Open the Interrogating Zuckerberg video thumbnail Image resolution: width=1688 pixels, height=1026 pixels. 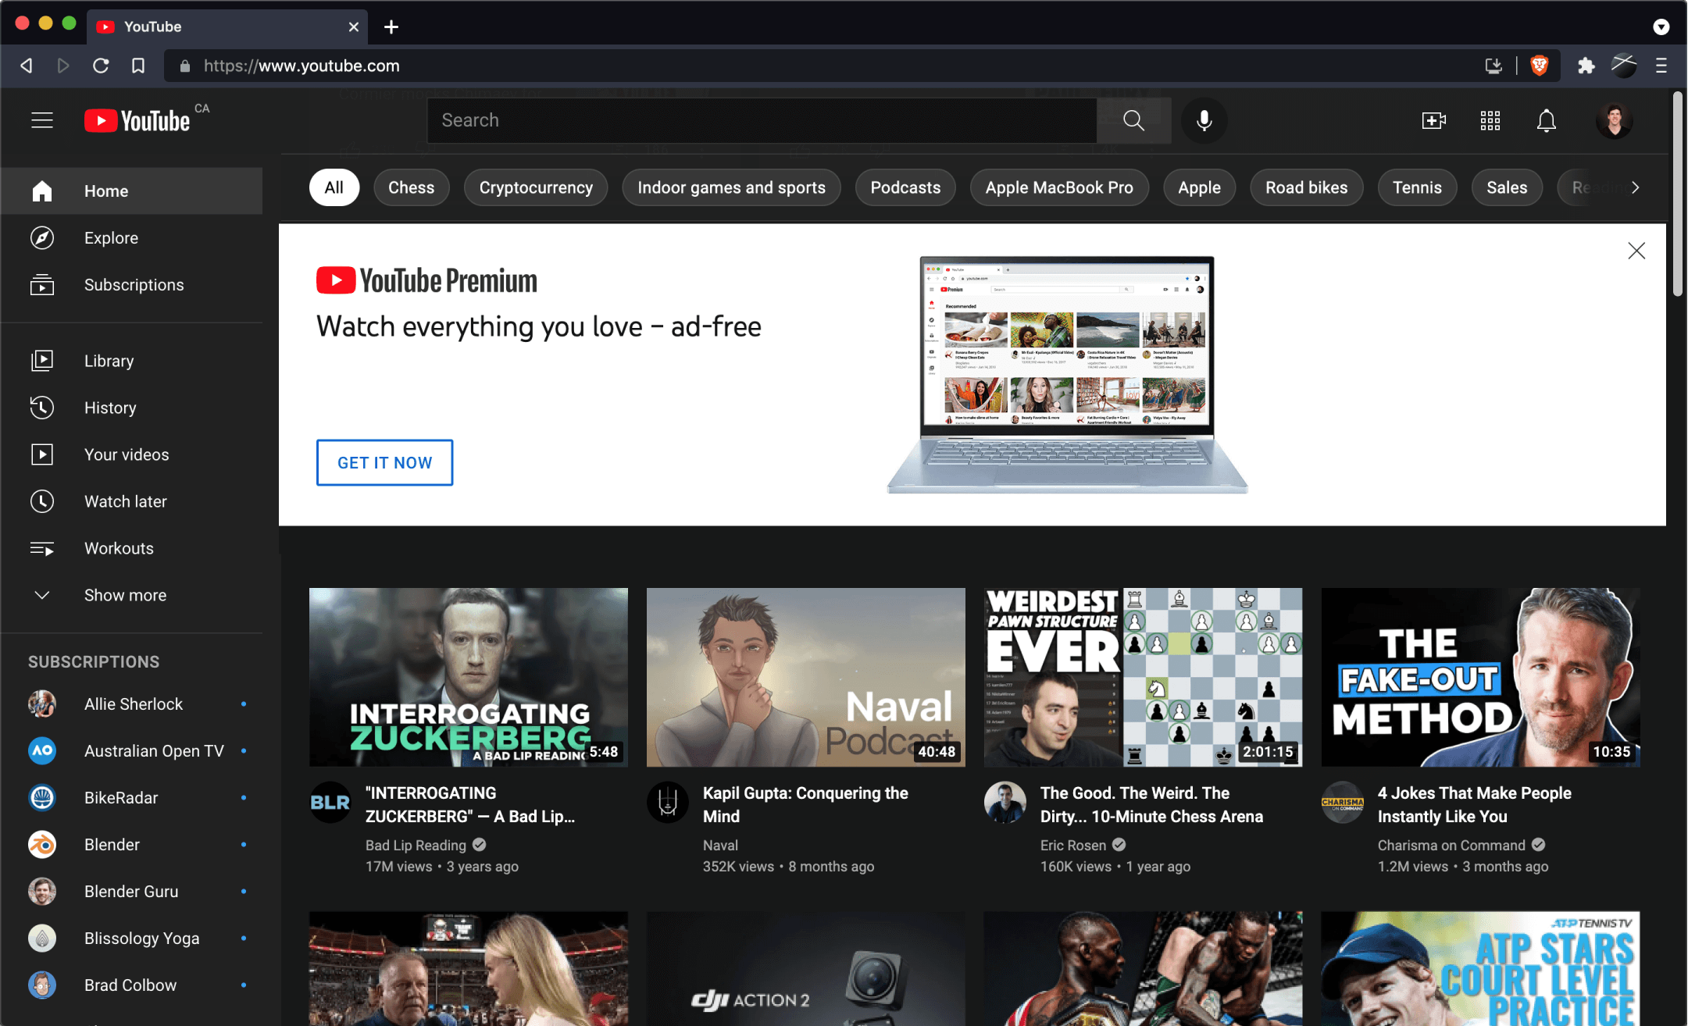point(468,677)
